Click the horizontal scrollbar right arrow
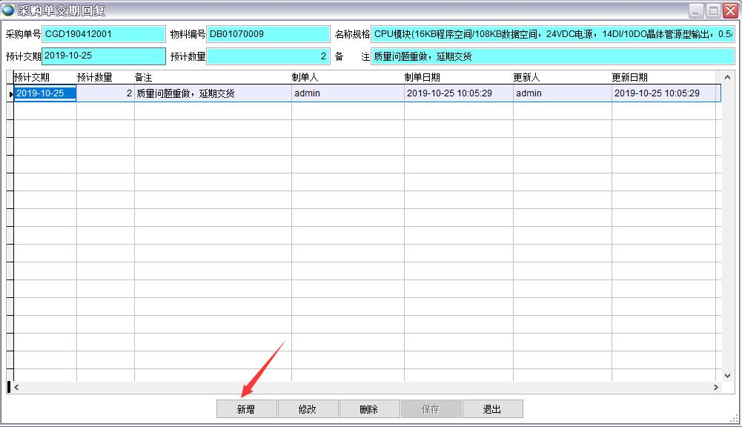Image resolution: width=742 pixels, height=427 pixels. pos(716,388)
